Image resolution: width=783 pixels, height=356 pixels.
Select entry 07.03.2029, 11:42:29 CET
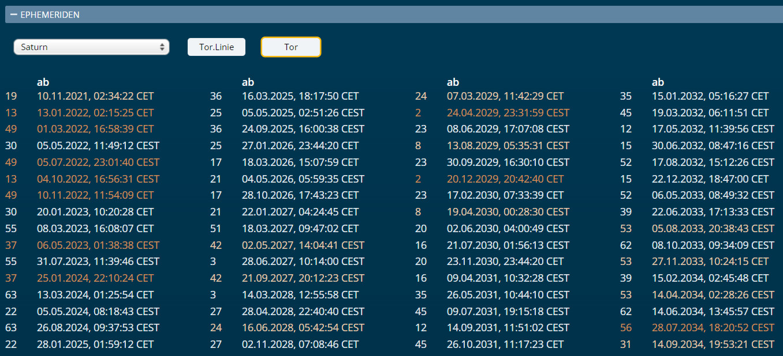505,96
